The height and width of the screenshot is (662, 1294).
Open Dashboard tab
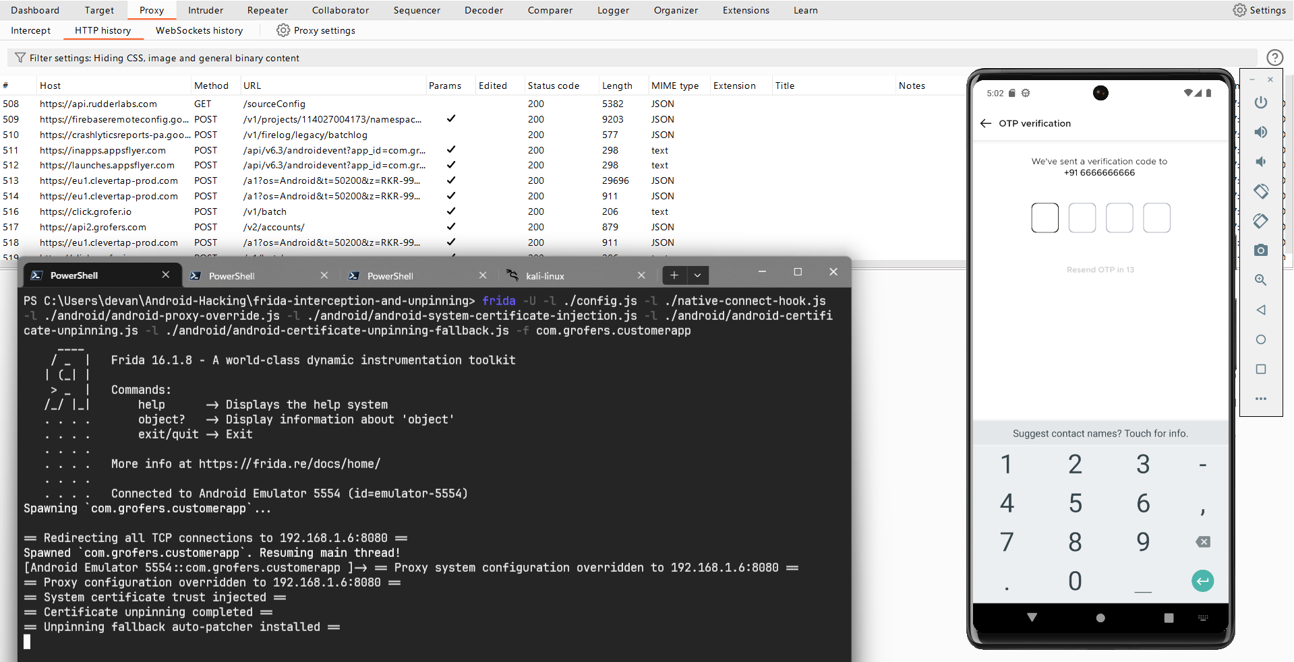(35, 10)
